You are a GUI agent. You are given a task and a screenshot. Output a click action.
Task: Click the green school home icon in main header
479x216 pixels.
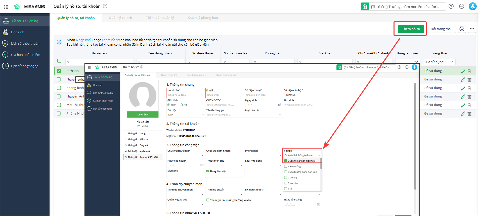click(x=365, y=7)
